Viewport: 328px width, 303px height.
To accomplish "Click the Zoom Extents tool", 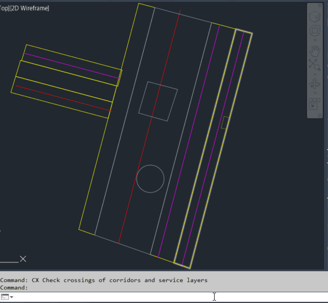I will [x=314, y=65].
